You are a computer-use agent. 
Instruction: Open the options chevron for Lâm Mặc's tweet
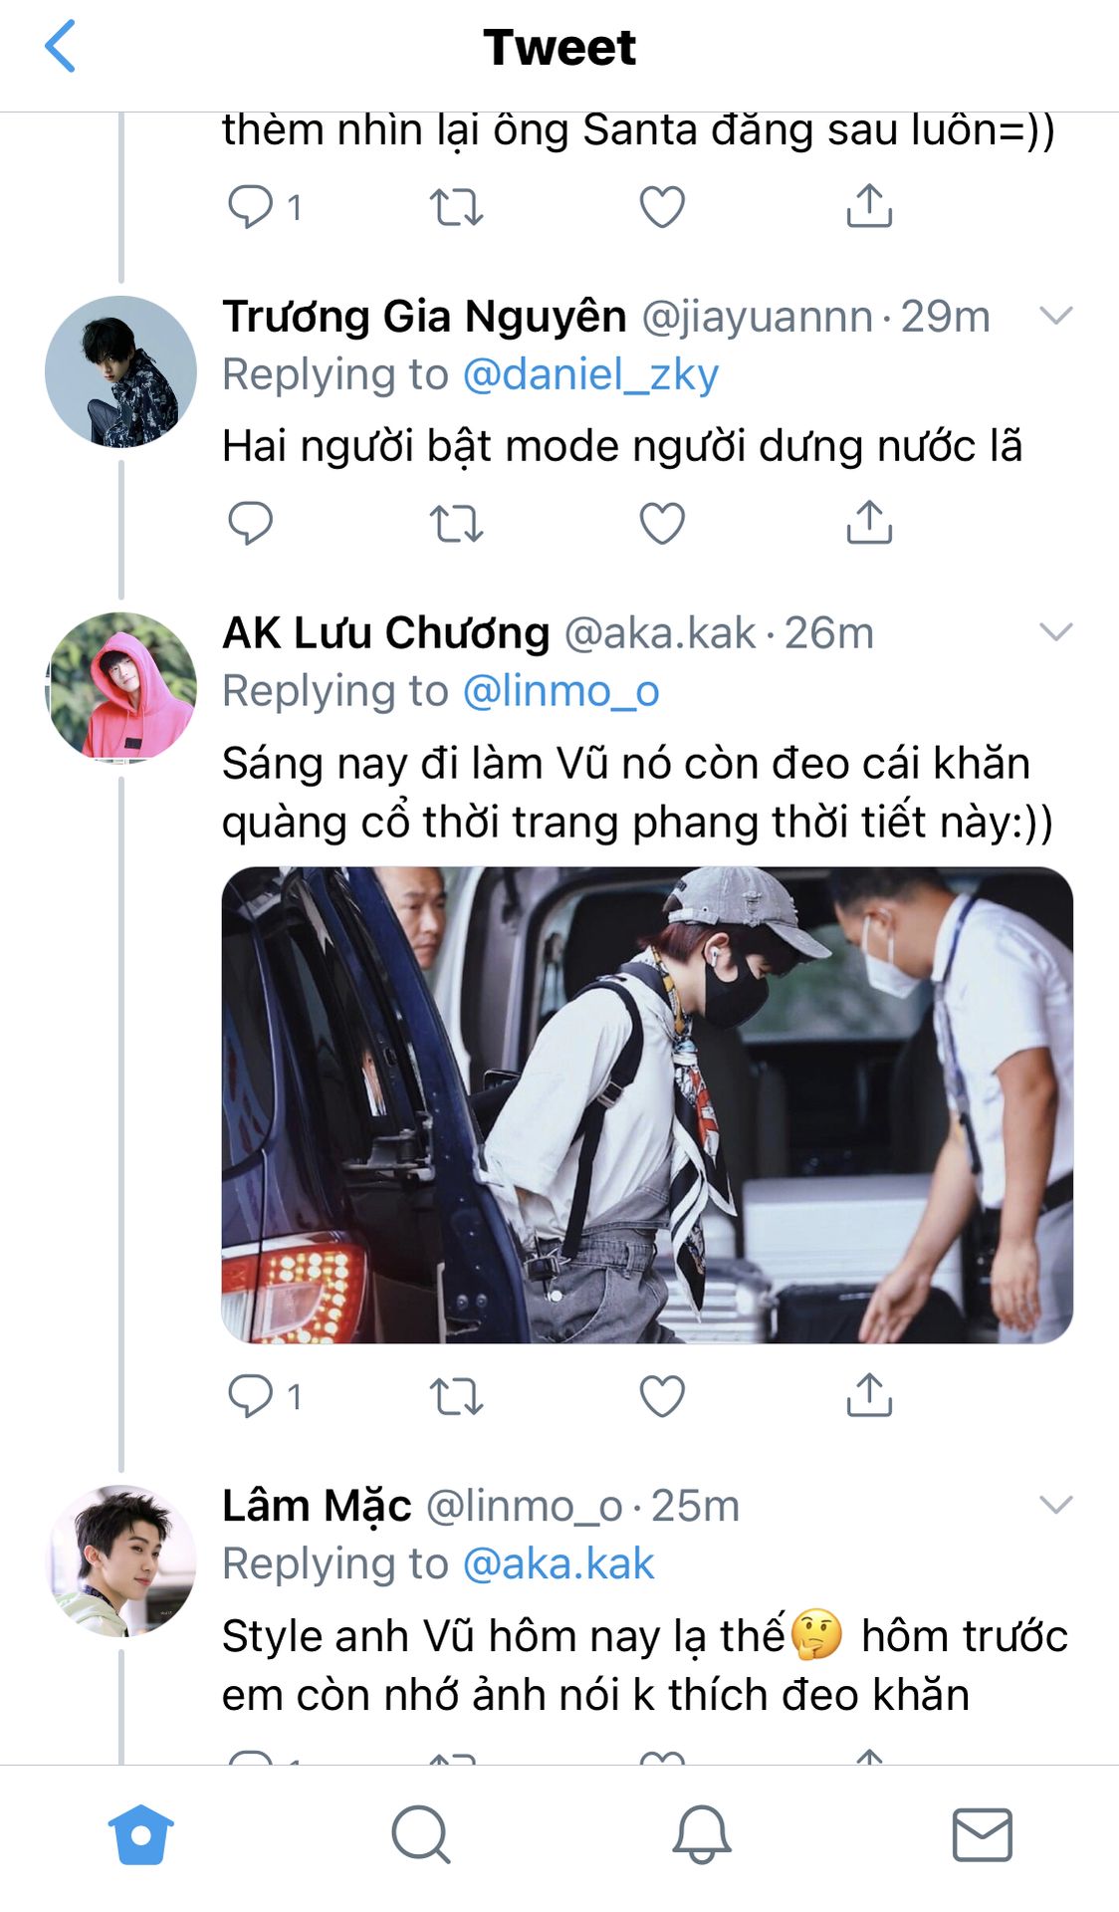click(1055, 1504)
